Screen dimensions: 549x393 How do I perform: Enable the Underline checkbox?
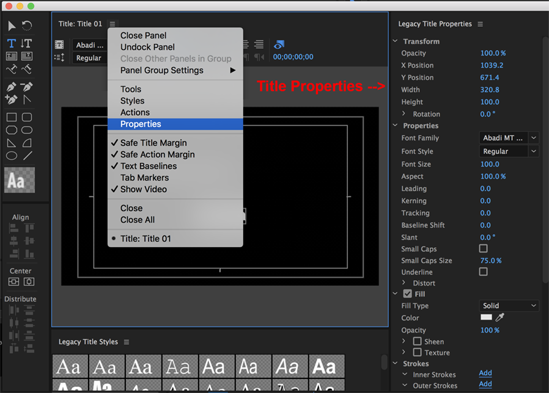pyautogui.click(x=483, y=272)
